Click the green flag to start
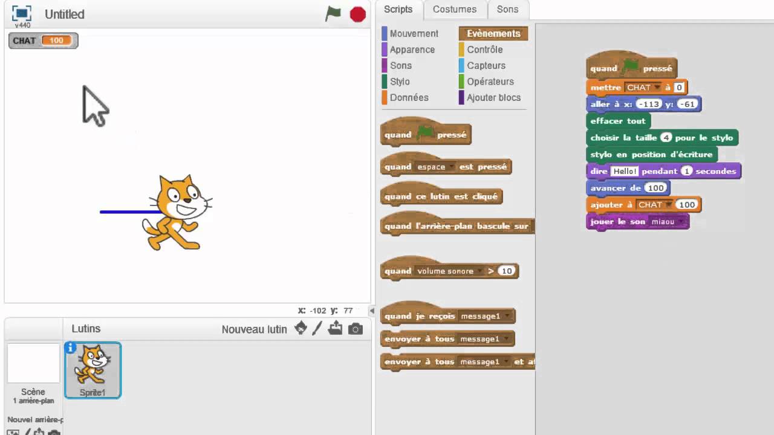This screenshot has height=435, width=774. pos(333,13)
